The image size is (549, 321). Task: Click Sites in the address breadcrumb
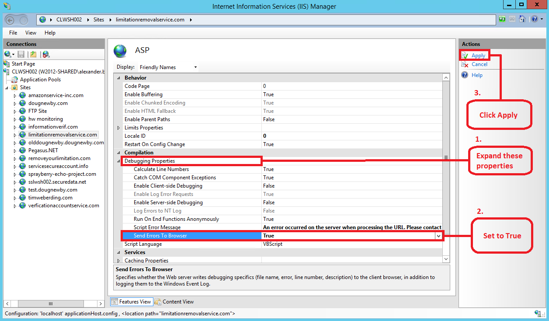coord(99,20)
